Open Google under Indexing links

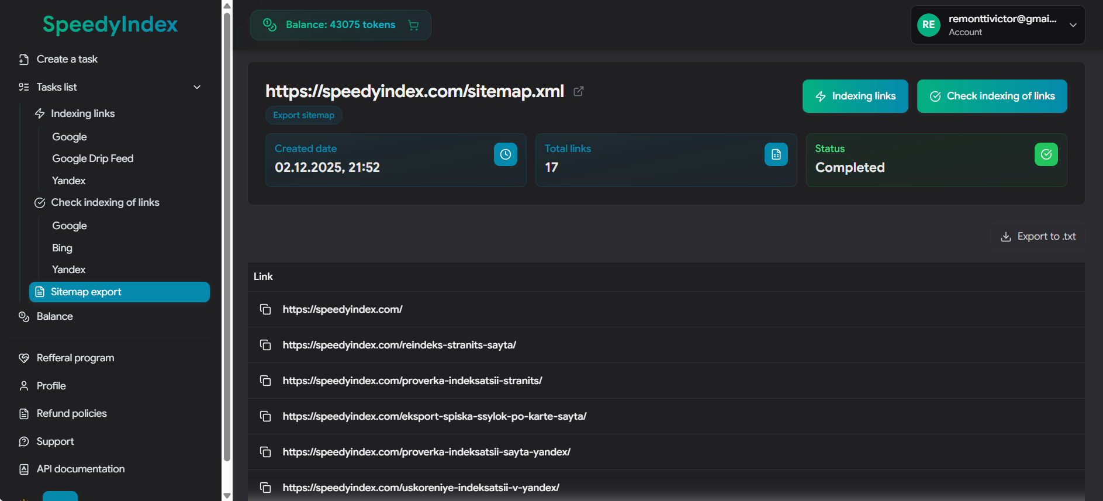[x=70, y=137]
